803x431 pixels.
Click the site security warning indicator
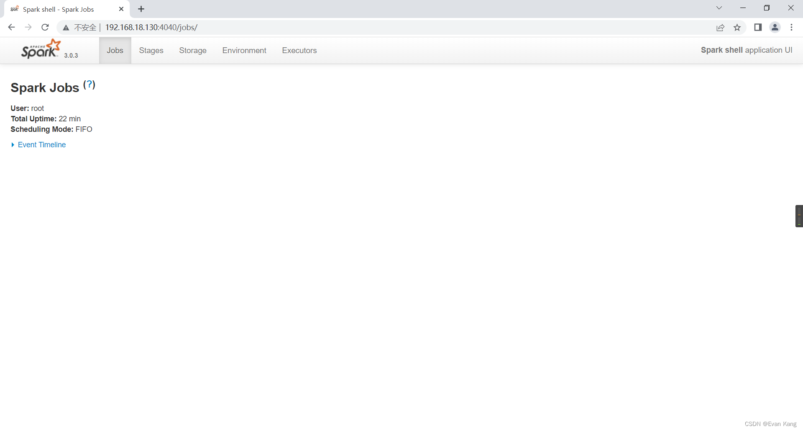point(66,27)
